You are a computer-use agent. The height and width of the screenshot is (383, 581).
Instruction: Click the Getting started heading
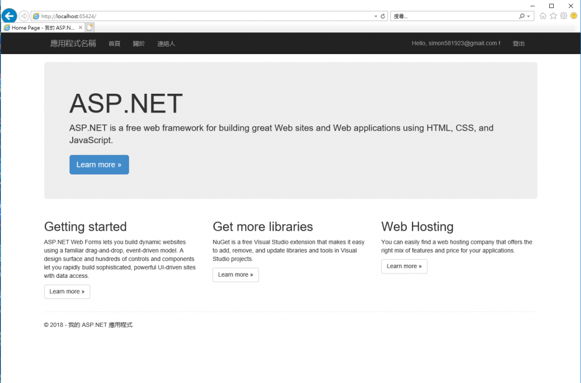85,226
